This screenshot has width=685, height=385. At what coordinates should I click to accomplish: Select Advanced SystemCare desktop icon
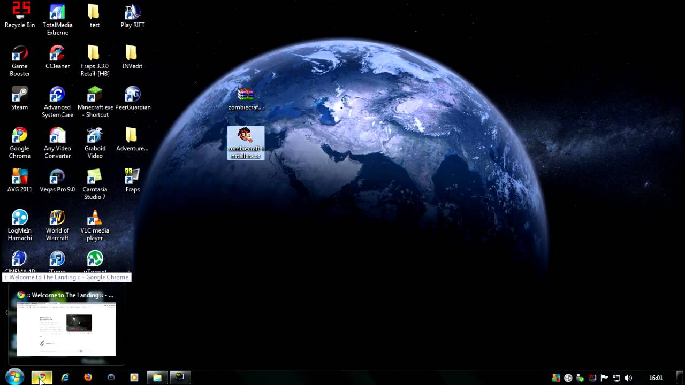point(57,102)
